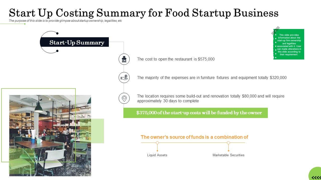This screenshot has height=180, width=321.
Task: Select the slide title heading
Action: pyautogui.click(x=144, y=13)
